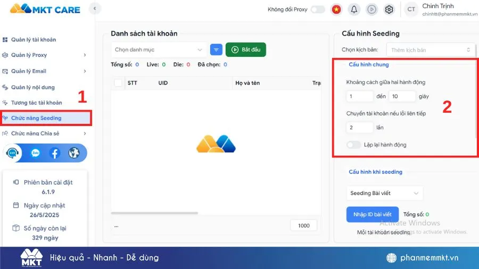Click the phanmemmkt.vn footer link
The width and height of the screenshot is (479, 269).
point(429,258)
